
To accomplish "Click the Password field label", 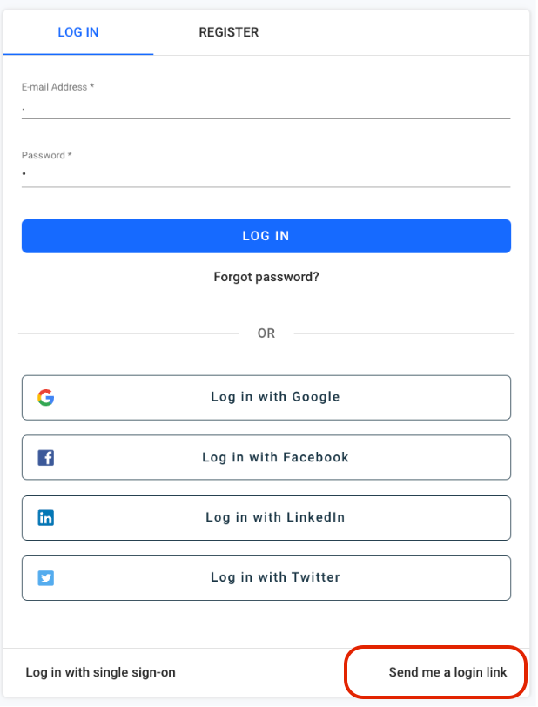I will point(46,155).
